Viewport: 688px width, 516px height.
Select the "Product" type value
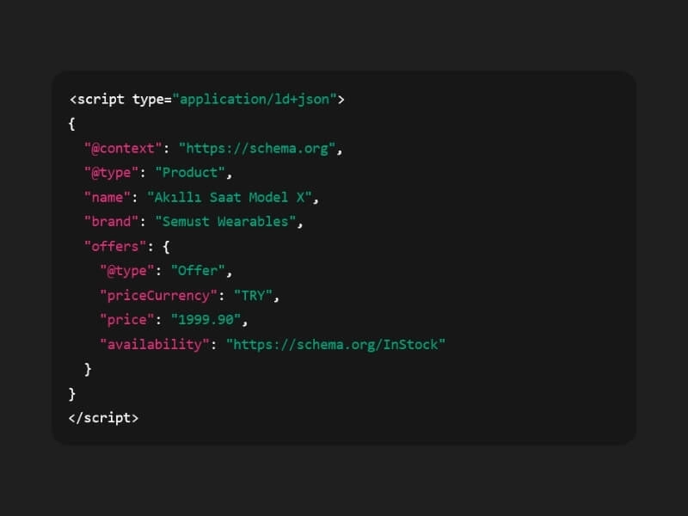coord(192,172)
